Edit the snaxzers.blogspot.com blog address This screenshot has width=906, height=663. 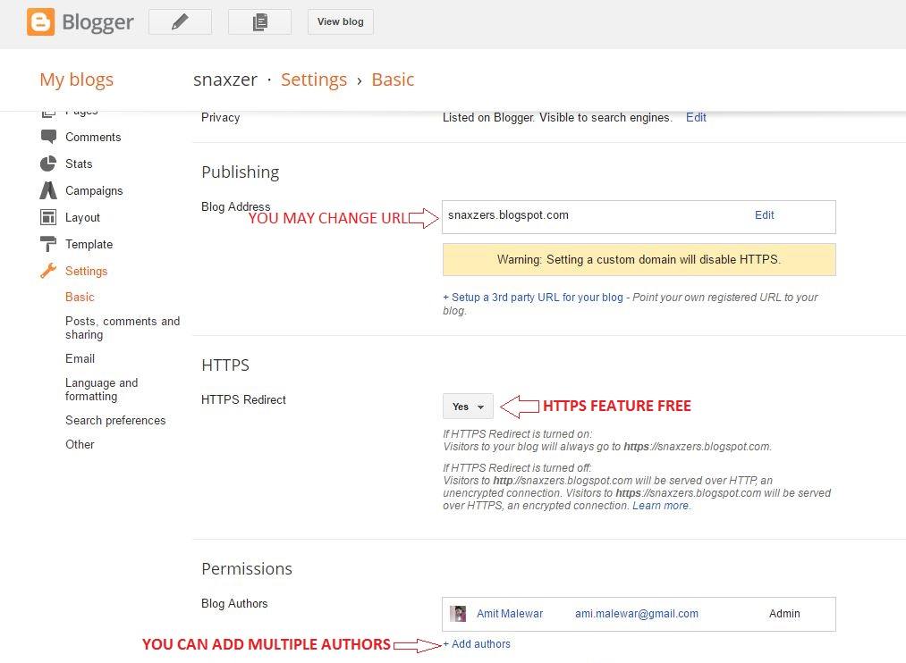click(764, 215)
